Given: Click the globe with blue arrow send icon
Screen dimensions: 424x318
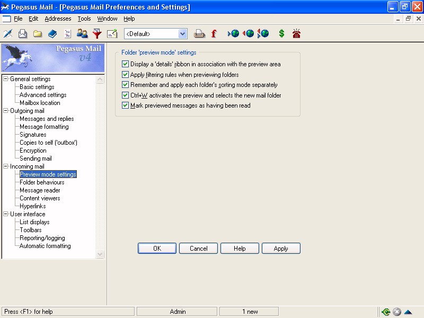Looking at the screenshot, I should click(x=234, y=33).
